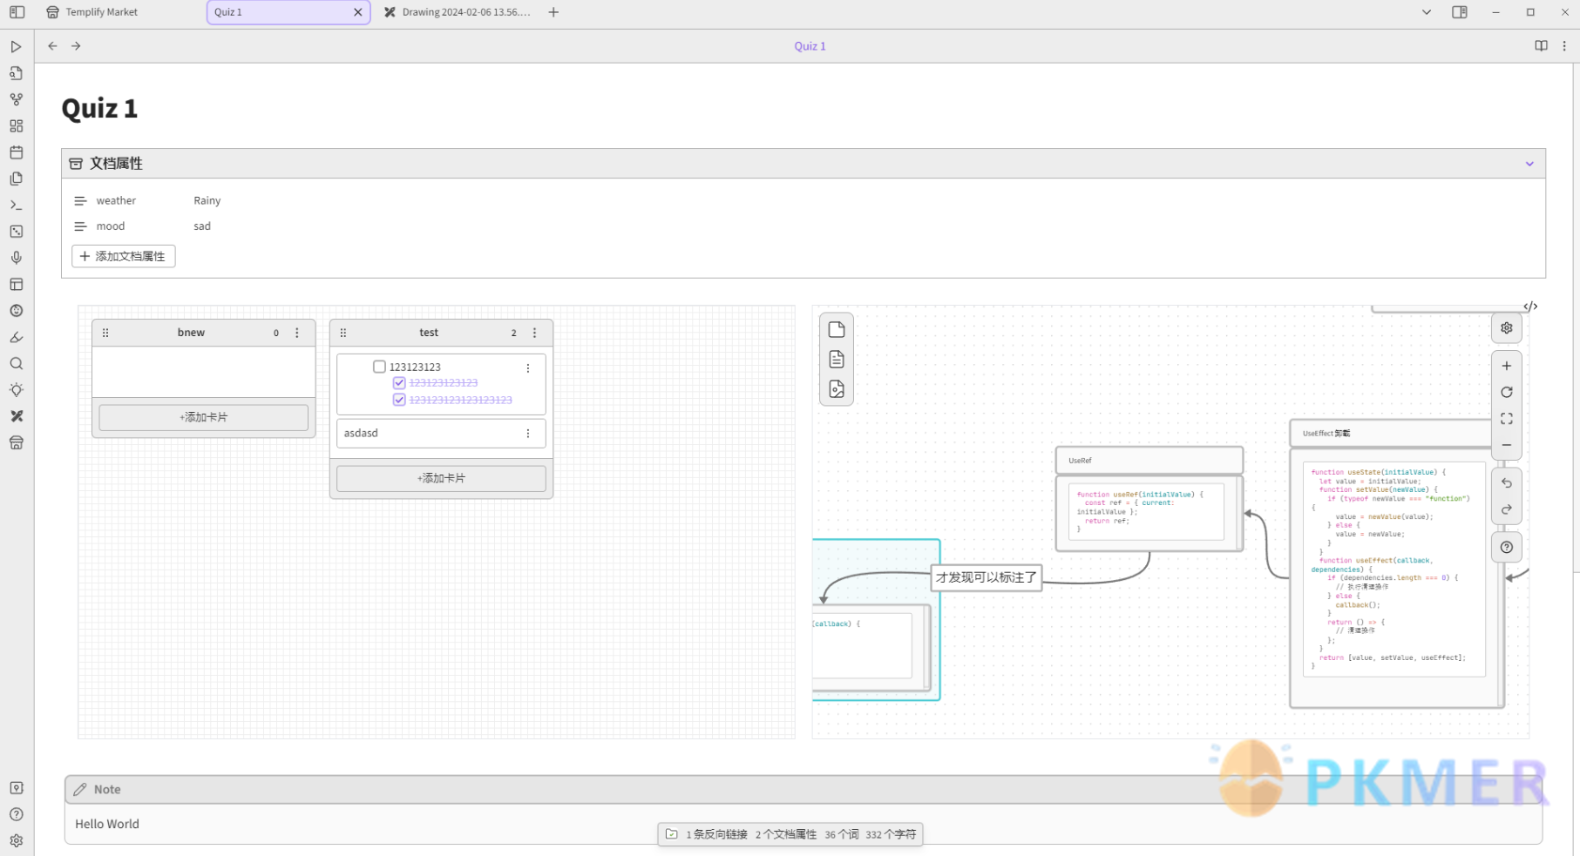
Task: Open the daily note calendar icon
Action: click(x=17, y=152)
